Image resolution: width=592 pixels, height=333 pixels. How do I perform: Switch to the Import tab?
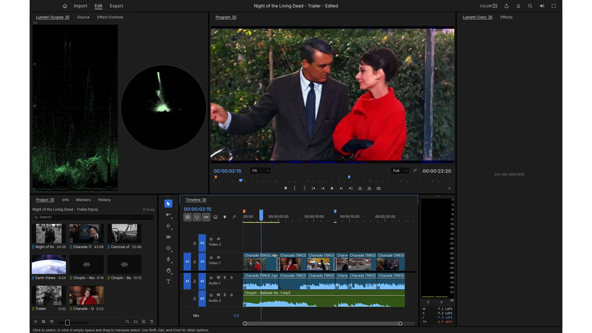tap(80, 6)
